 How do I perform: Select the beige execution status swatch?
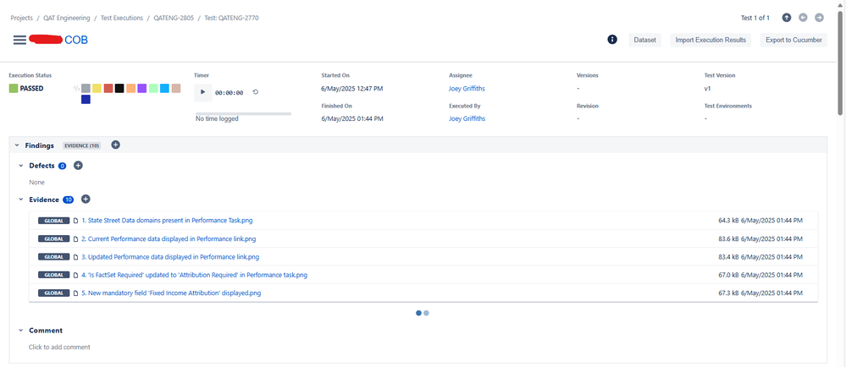tap(176, 89)
